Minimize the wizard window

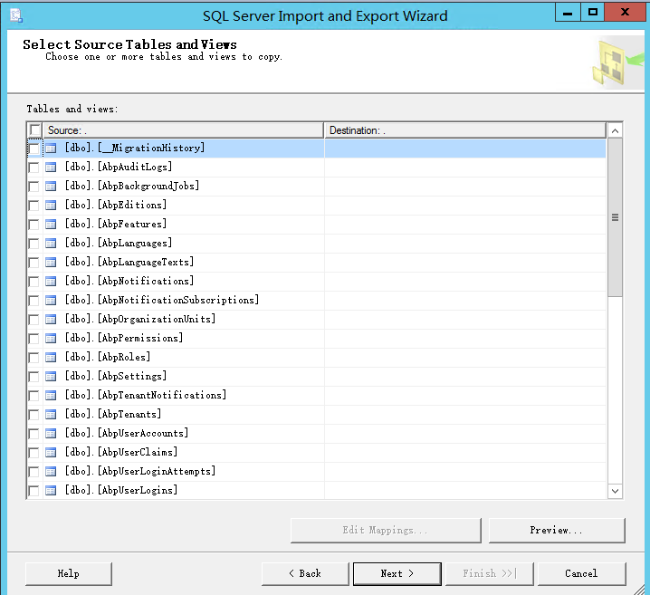tap(568, 13)
